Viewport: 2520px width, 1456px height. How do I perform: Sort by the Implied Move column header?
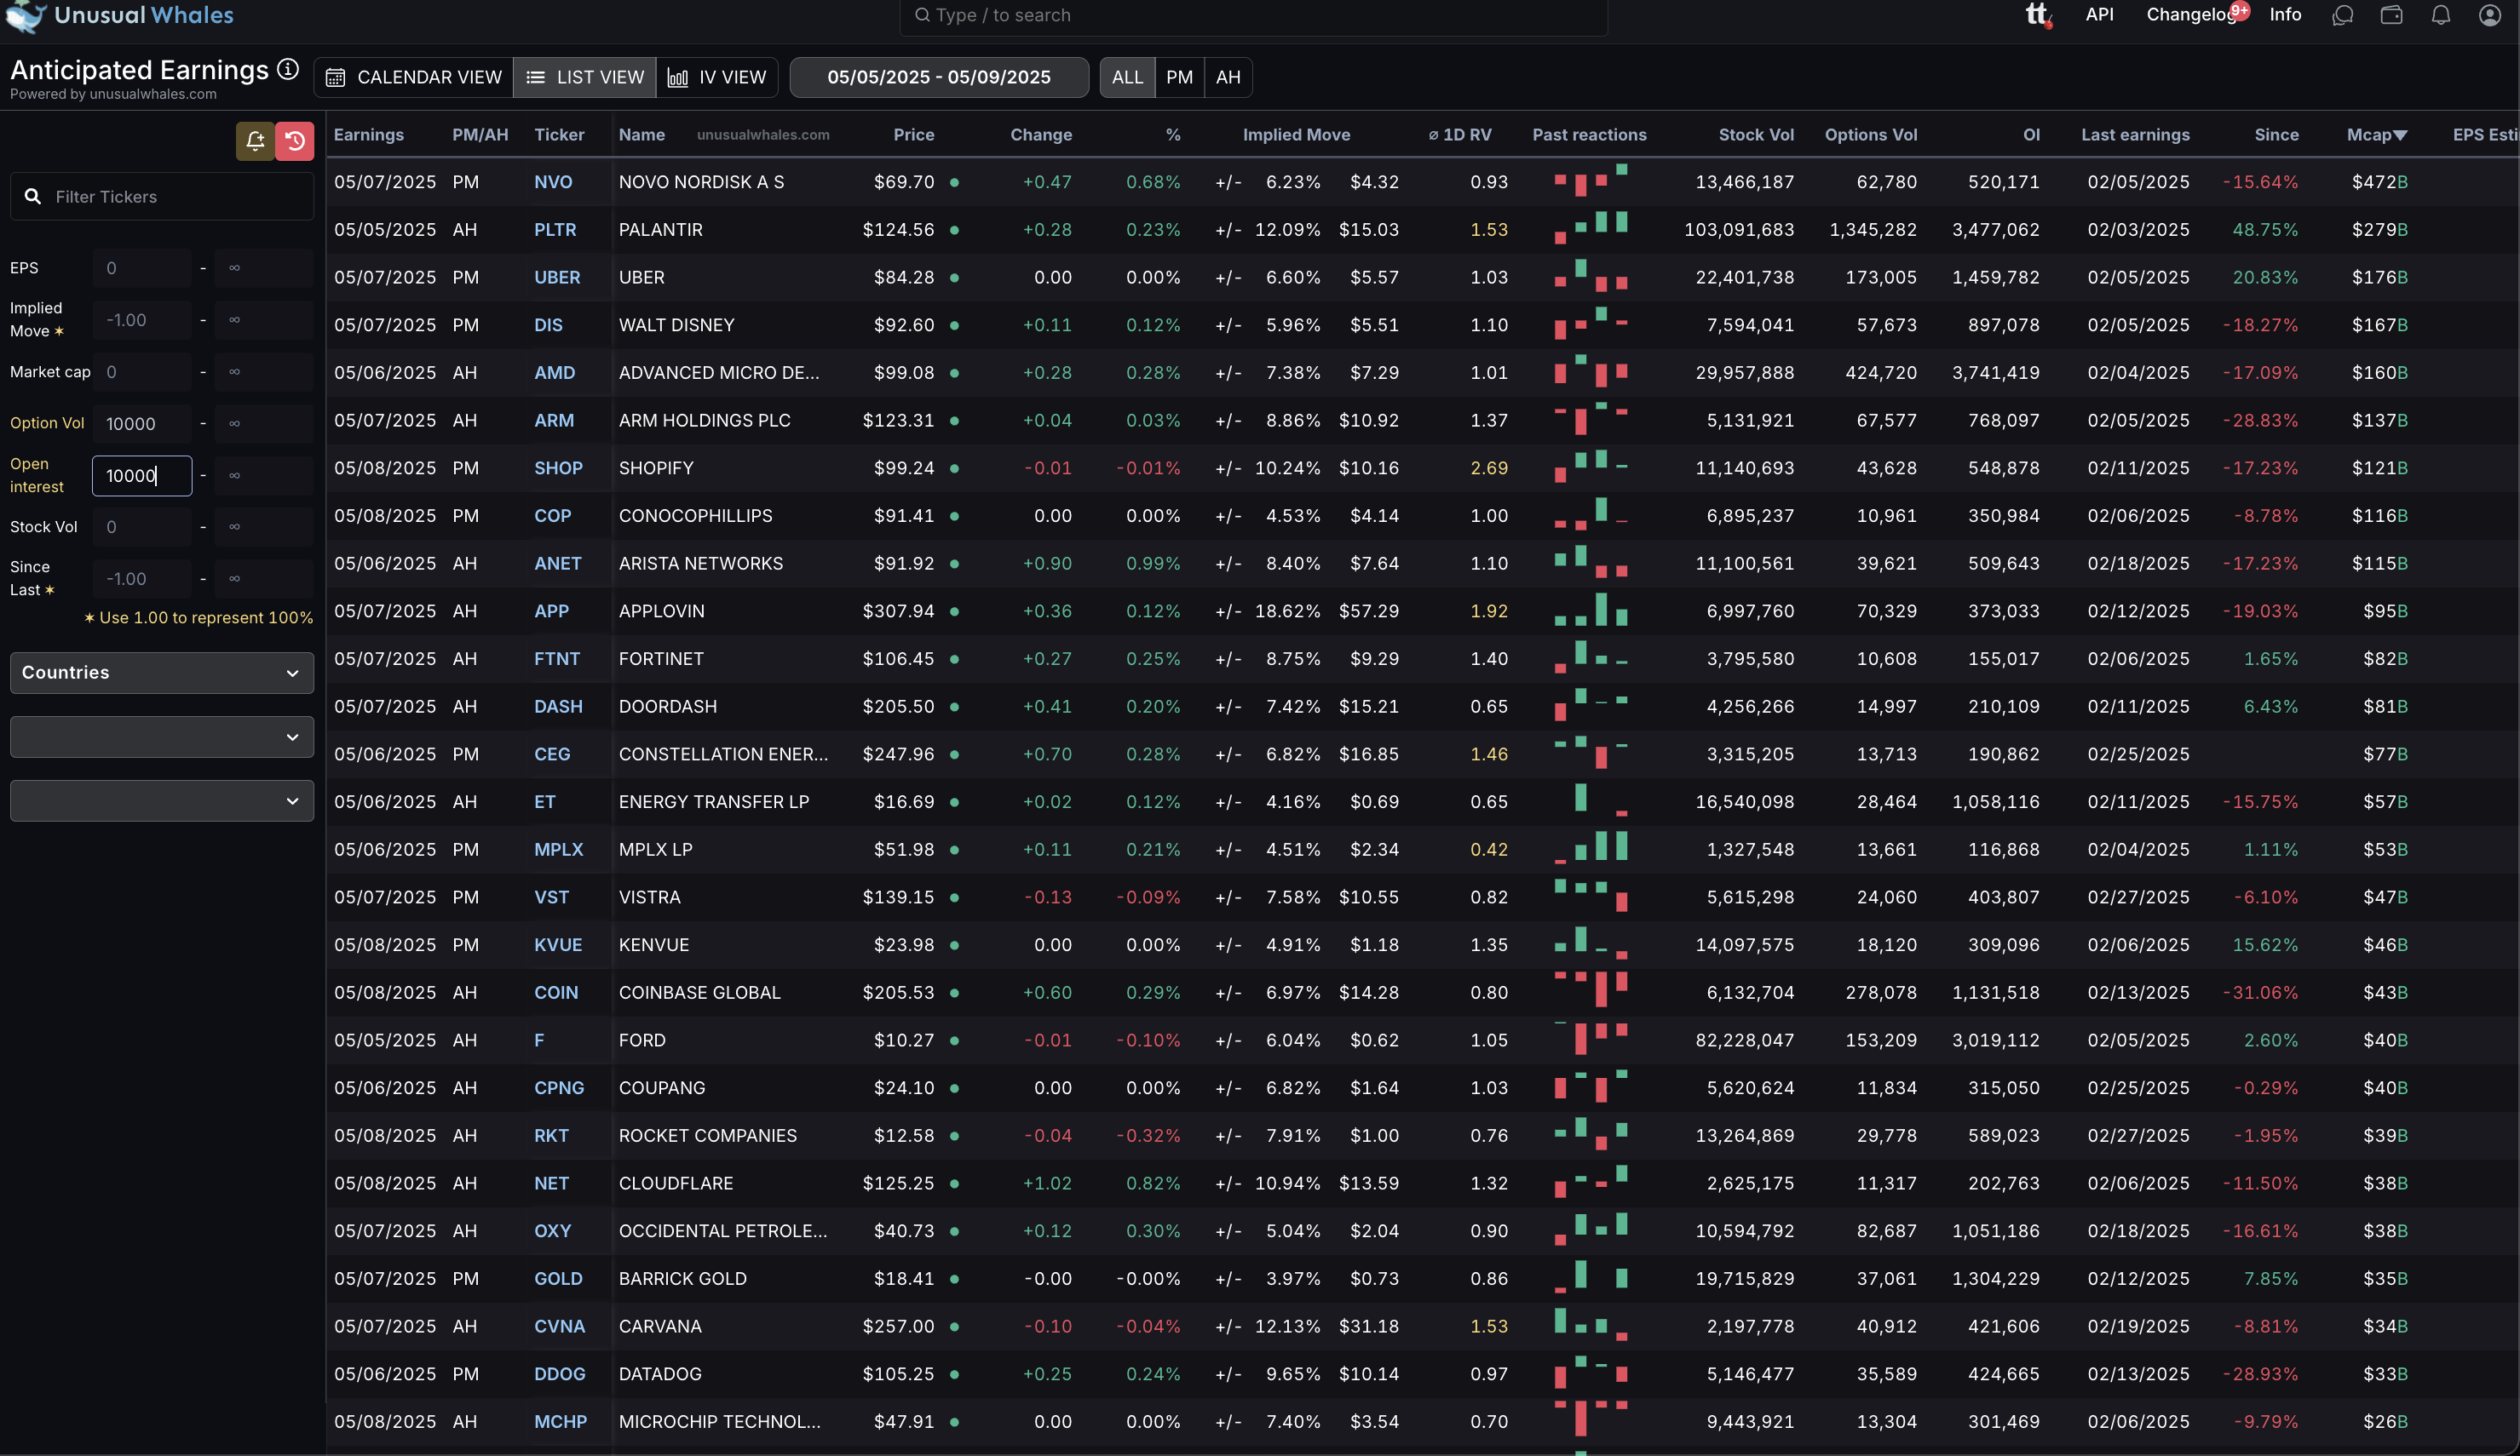click(x=1296, y=135)
